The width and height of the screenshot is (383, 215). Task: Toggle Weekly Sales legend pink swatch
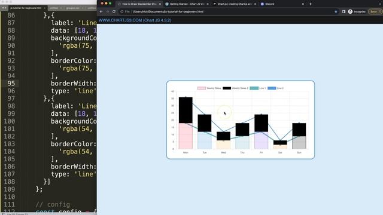point(202,88)
